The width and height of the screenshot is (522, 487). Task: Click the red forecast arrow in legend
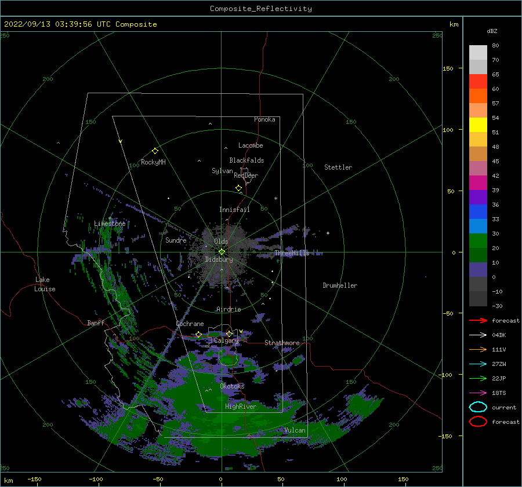(x=478, y=320)
